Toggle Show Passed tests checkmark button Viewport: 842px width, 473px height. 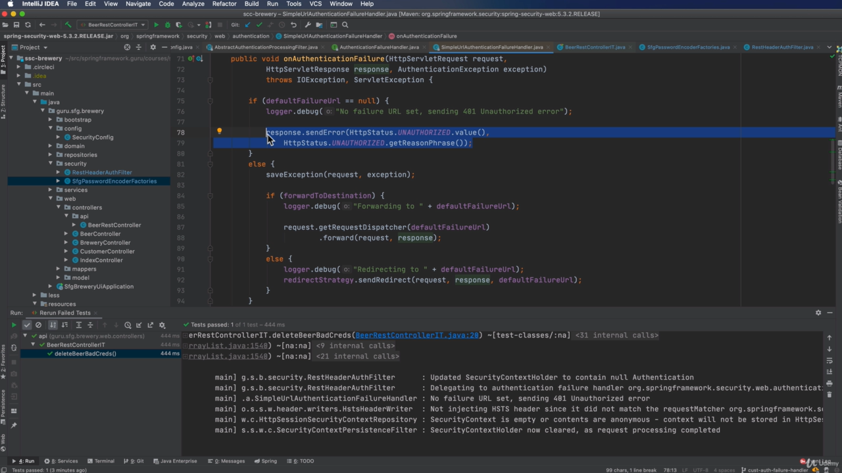[27, 325]
